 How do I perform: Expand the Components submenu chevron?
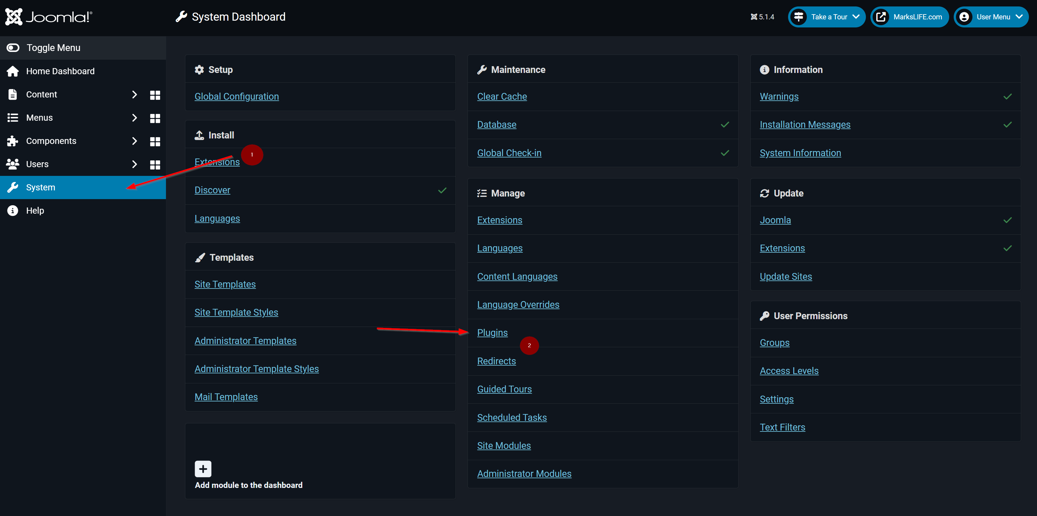pos(134,141)
